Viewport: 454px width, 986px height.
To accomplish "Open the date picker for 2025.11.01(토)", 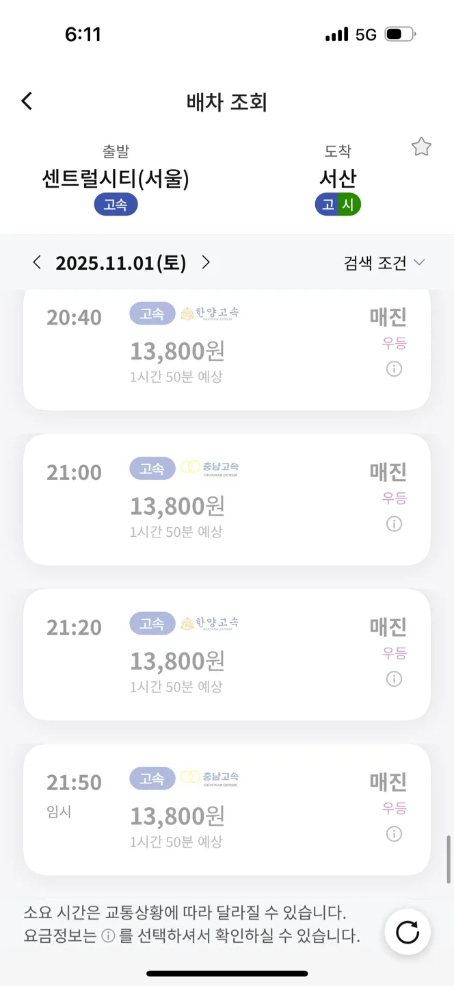I will pos(121,263).
